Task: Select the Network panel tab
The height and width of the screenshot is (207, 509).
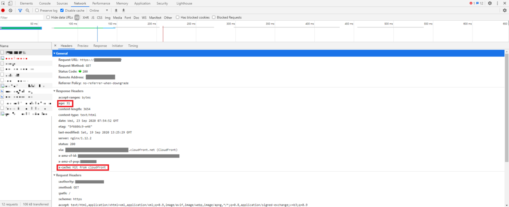Action: [x=80, y=3]
